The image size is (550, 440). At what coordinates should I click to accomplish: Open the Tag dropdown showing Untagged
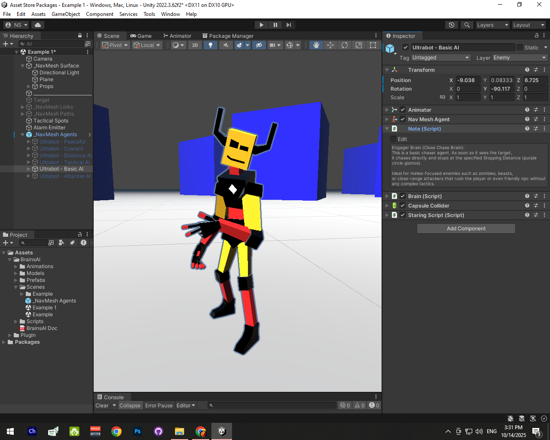(440, 58)
